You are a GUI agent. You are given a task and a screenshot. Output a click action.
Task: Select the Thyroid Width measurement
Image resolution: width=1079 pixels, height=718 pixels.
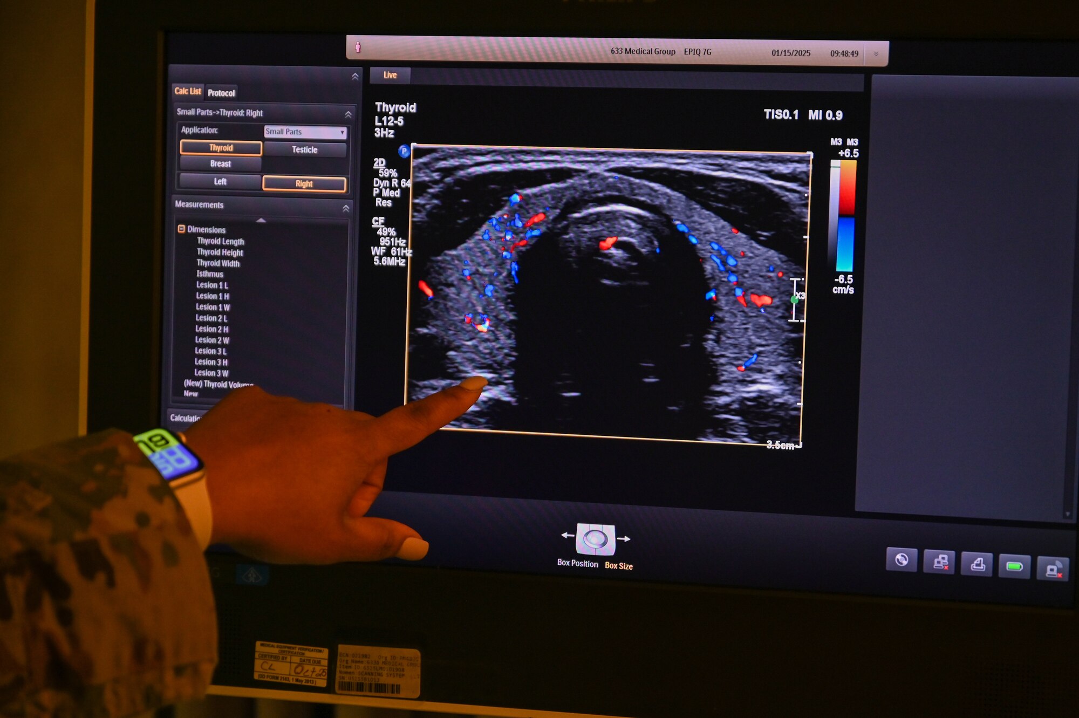coord(218,263)
